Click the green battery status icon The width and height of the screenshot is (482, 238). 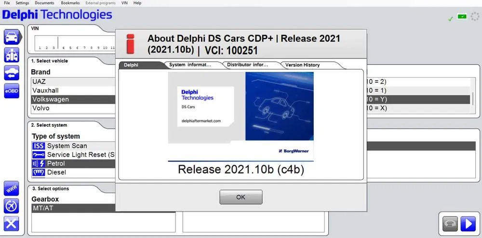tap(462, 16)
